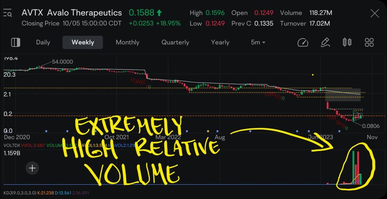Screen dimensions: 387x199
Task: Click the tallest green volume bar
Action: point(353,168)
